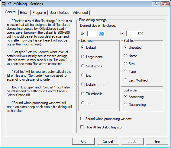The width and height of the screenshot is (171, 148).
Task: Select the Tiles list type
Action: (x=87, y=103)
